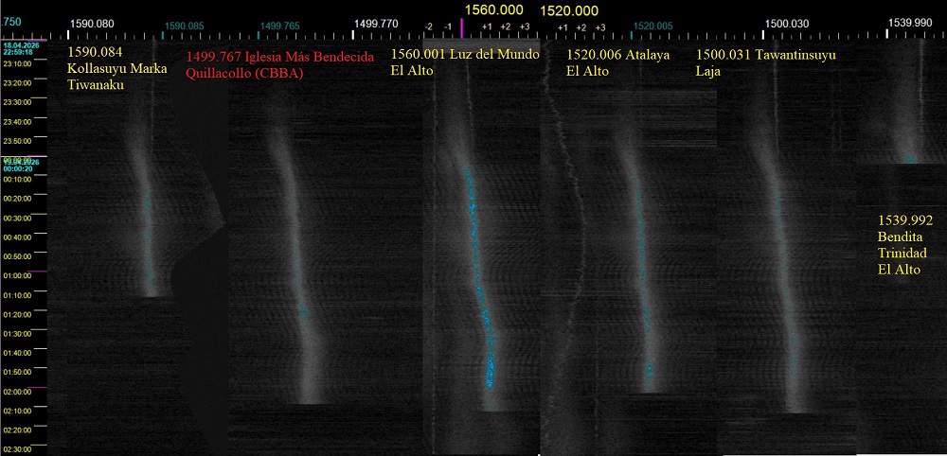Click the Luz del Mundo El Alto label
Image resolution: width=947 pixels, height=456 pixels.
pos(464,61)
